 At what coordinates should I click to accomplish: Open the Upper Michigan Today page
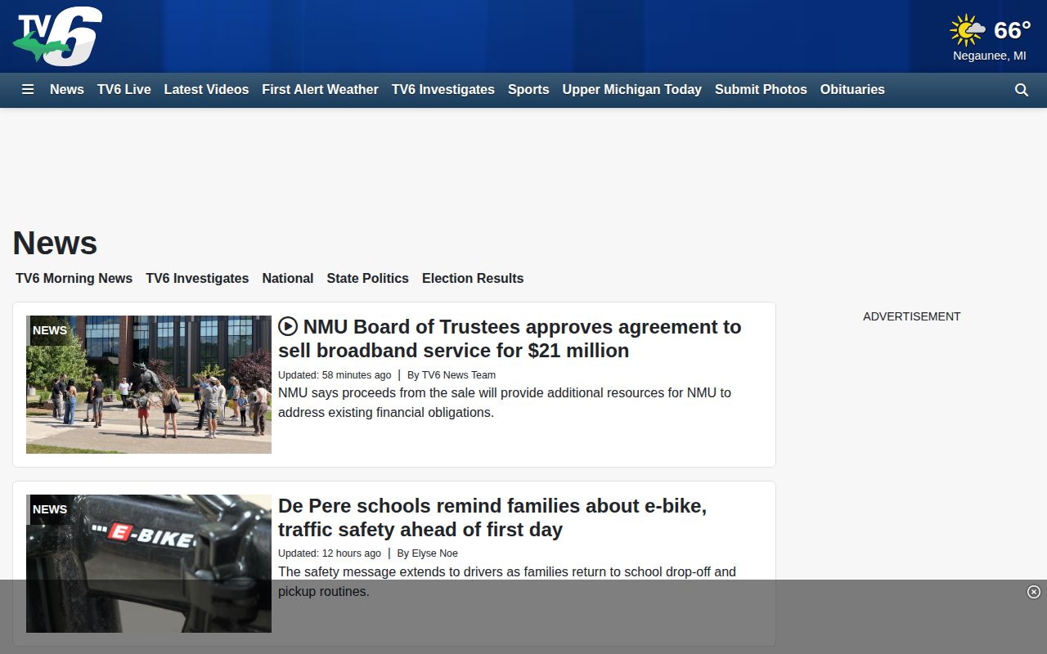(x=631, y=90)
